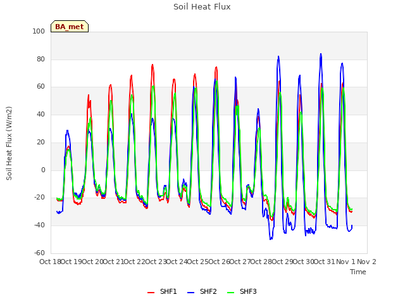
Task: Click the green SHF3 legend color marker
Action: click(x=230, y=293)
